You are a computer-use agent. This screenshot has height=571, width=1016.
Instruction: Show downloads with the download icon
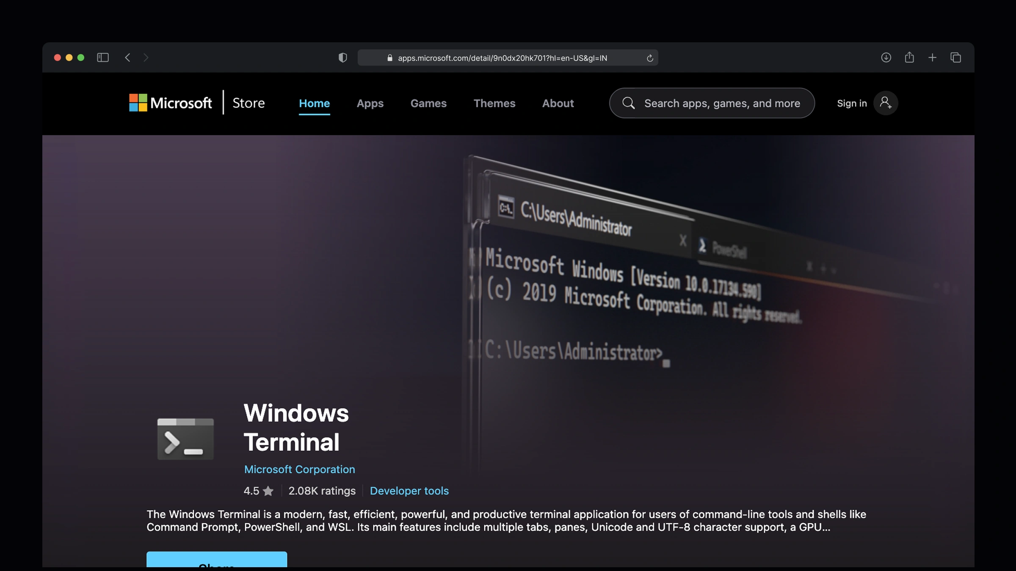click(886, 58)
